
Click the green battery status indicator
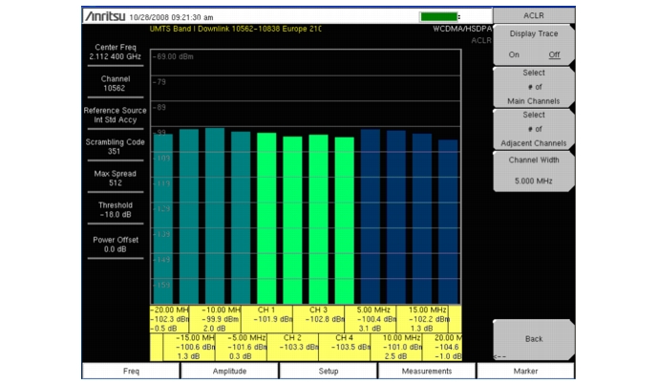click(x=438, y=16)
